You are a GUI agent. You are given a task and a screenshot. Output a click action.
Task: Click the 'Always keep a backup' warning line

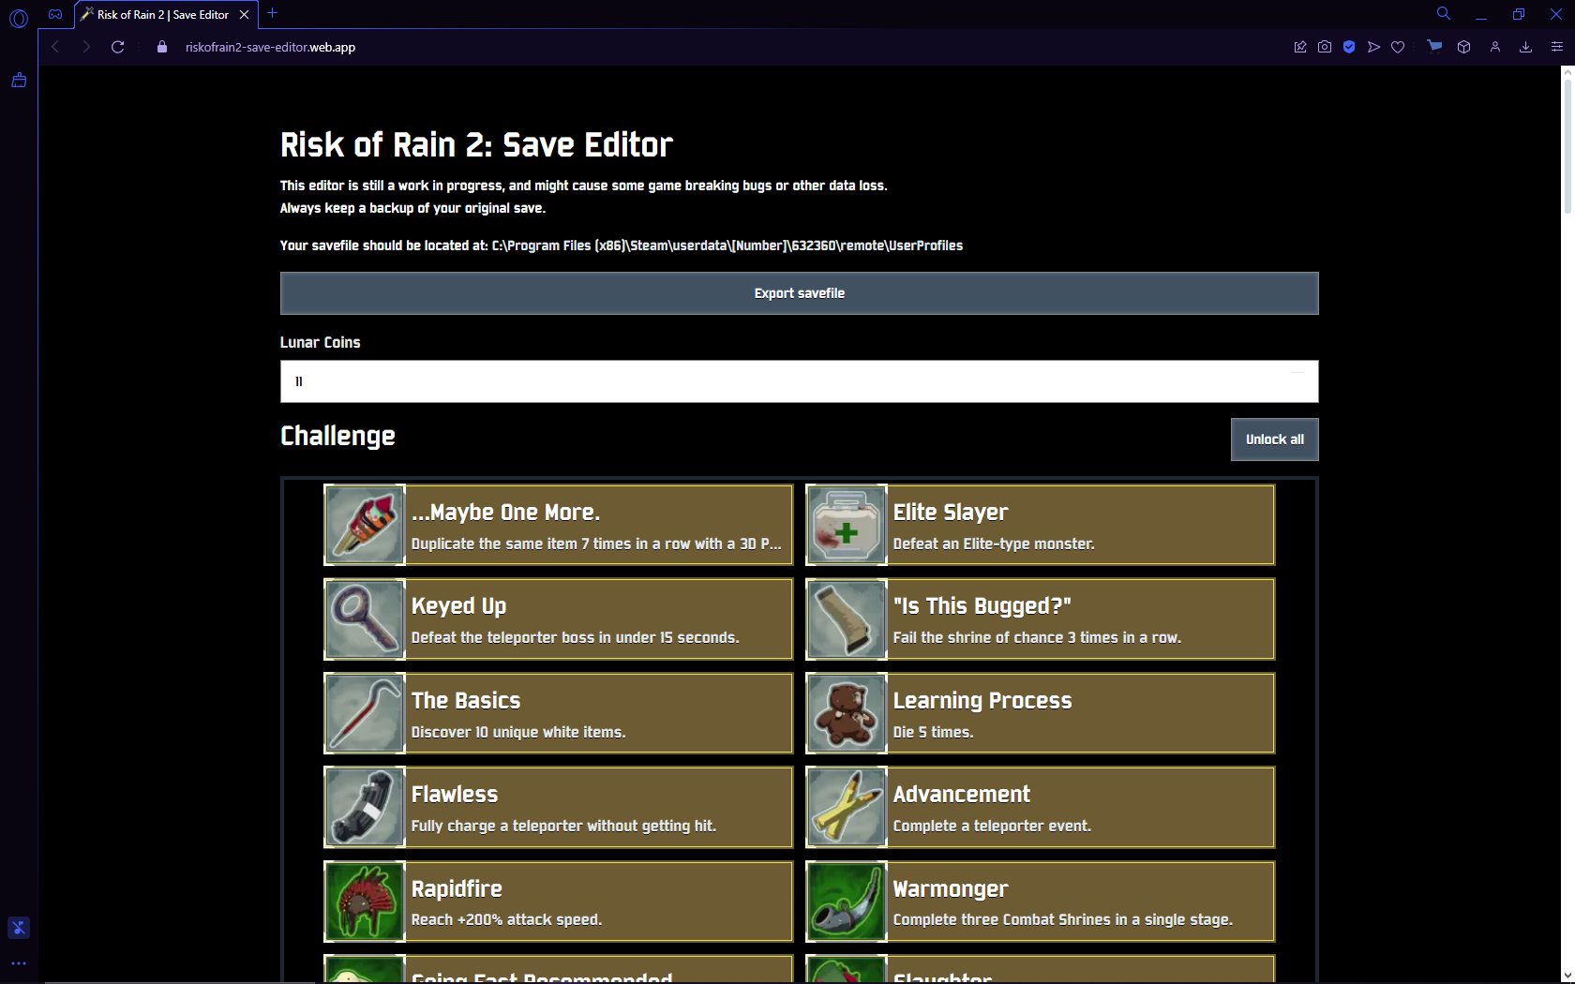[x=412, y=208]
